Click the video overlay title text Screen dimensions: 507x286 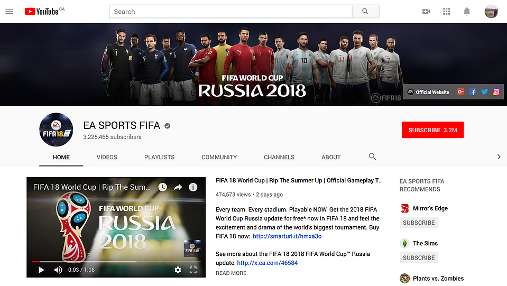point(92,187)
